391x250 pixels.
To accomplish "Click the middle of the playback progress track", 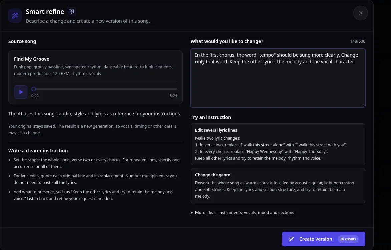I will (x=104, y=89).
